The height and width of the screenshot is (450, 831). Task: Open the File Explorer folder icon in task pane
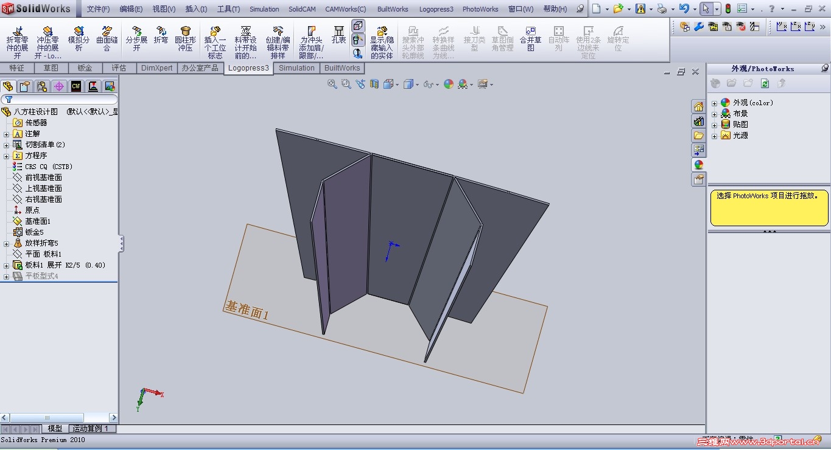pos(698,135)
